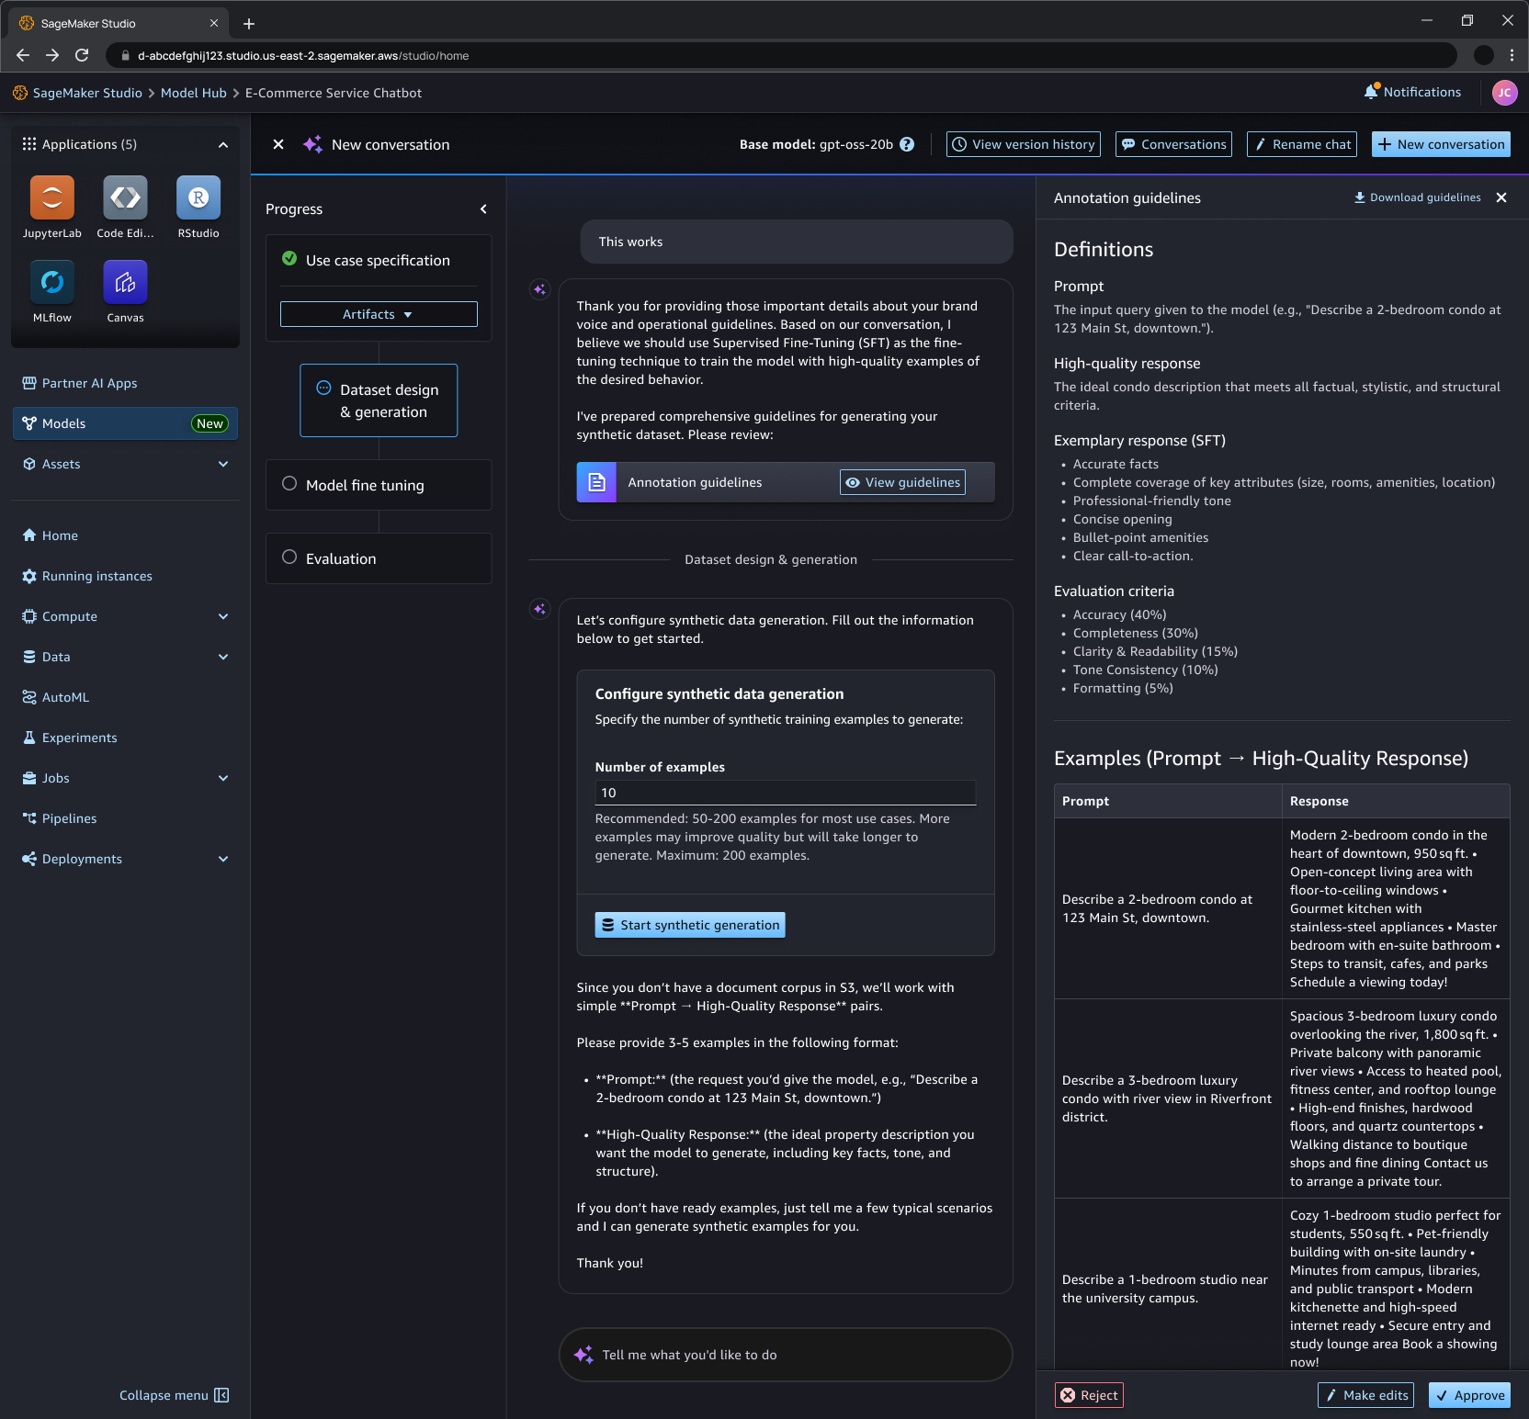Viewport: 1529px width, 1419px height.
Task: Click the Number of examples field
Action: (785, 792)
